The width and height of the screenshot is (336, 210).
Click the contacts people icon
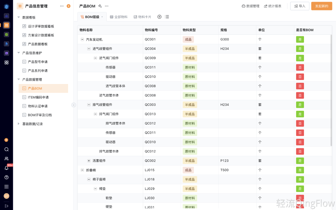pyautogui.click(x=6, y=159)
